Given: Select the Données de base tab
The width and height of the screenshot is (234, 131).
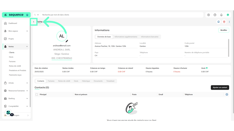Looking at the screenshot, I should 104,37.
